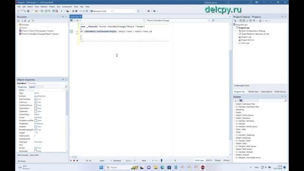
Task: Switch to the Design tab below the editor
Action: [218, 161]
